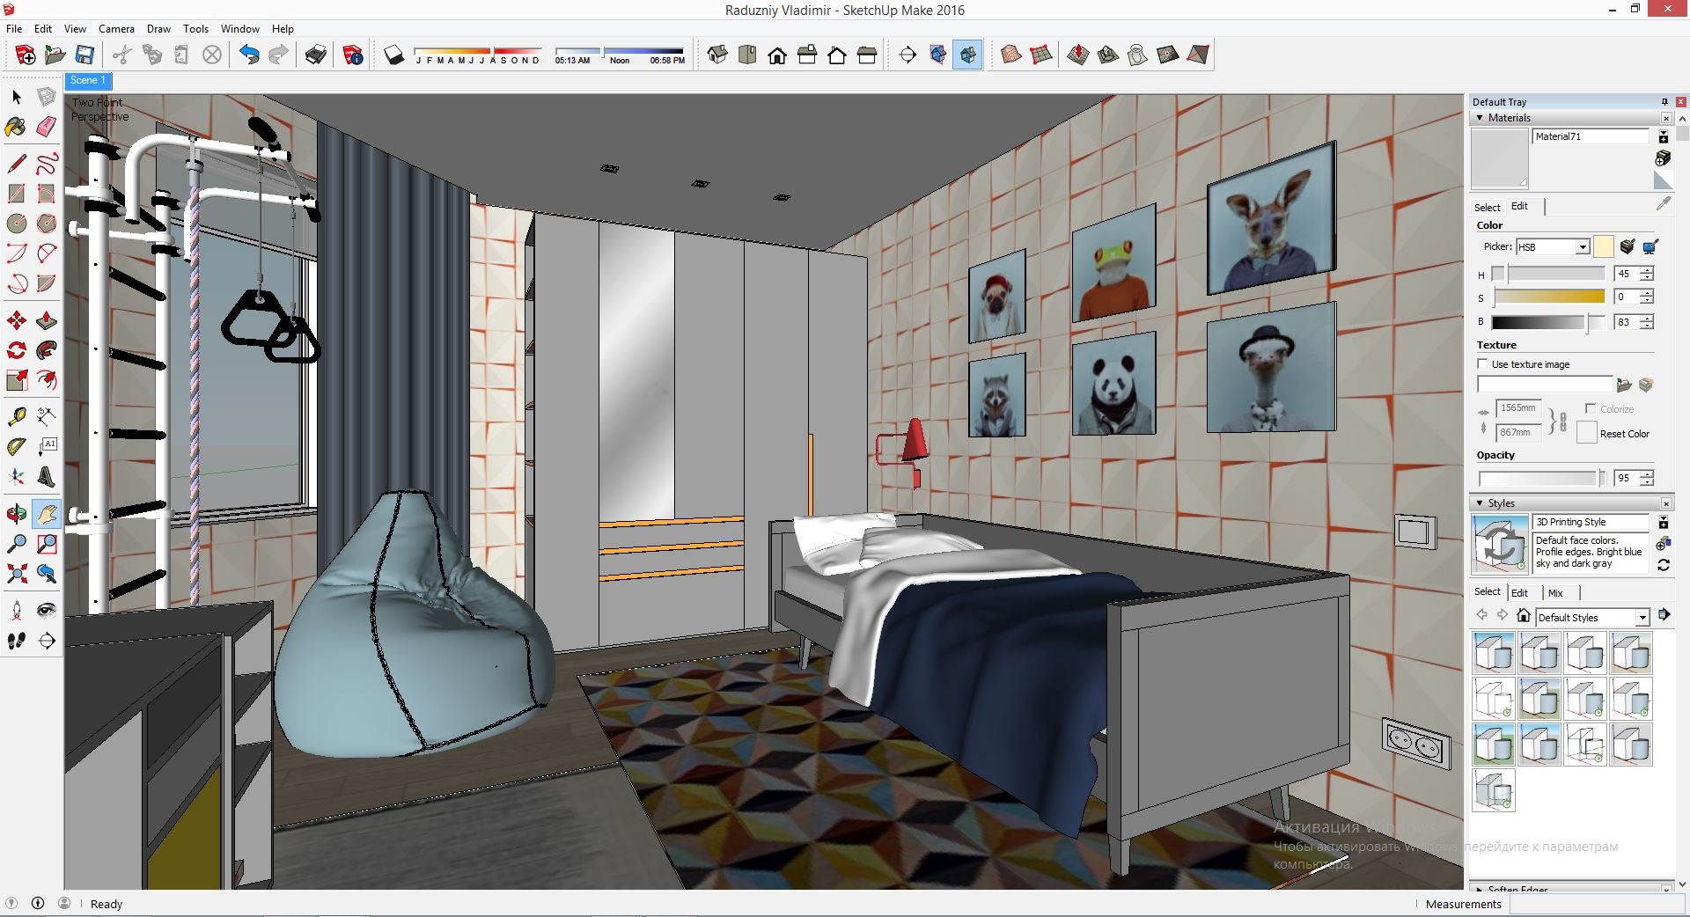This screenshot has height=917, width=1690.
Task: Enable the Use texture image checkbox
Action: pos(1482,364)
